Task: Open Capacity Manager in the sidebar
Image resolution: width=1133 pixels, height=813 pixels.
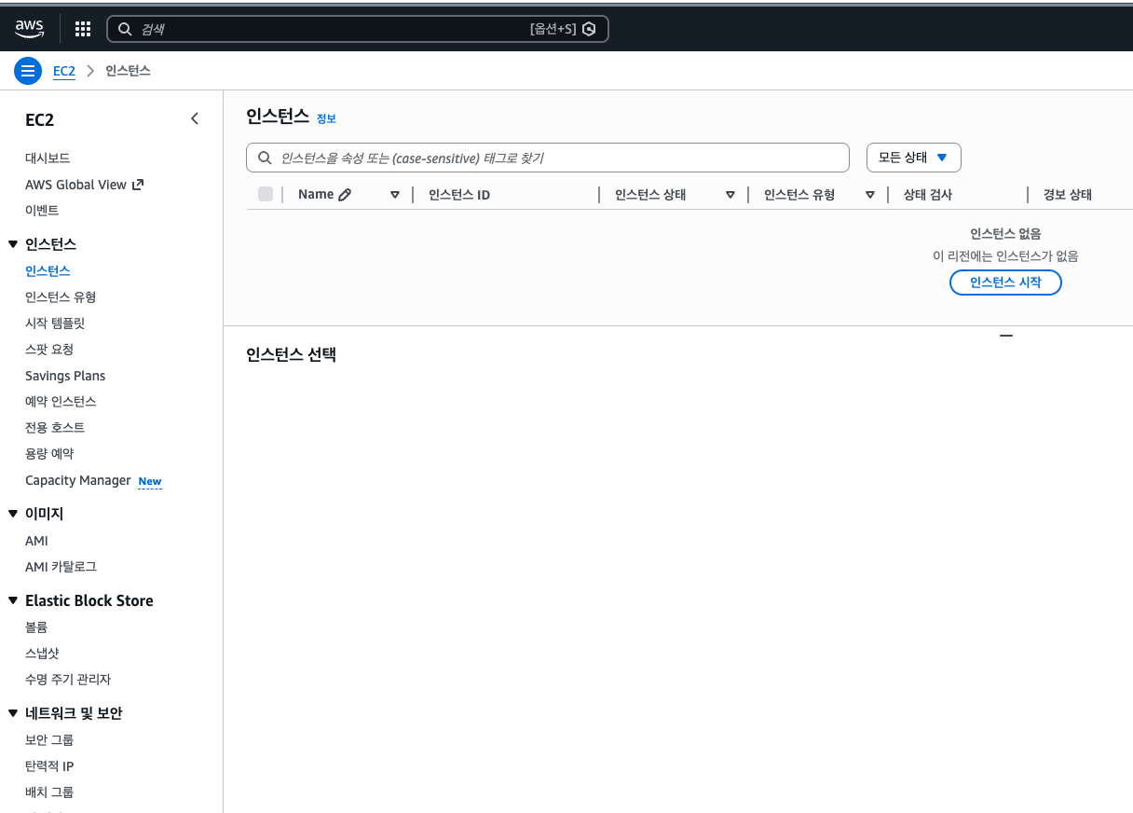Action: pyautogui.click(x=78, y=480)
